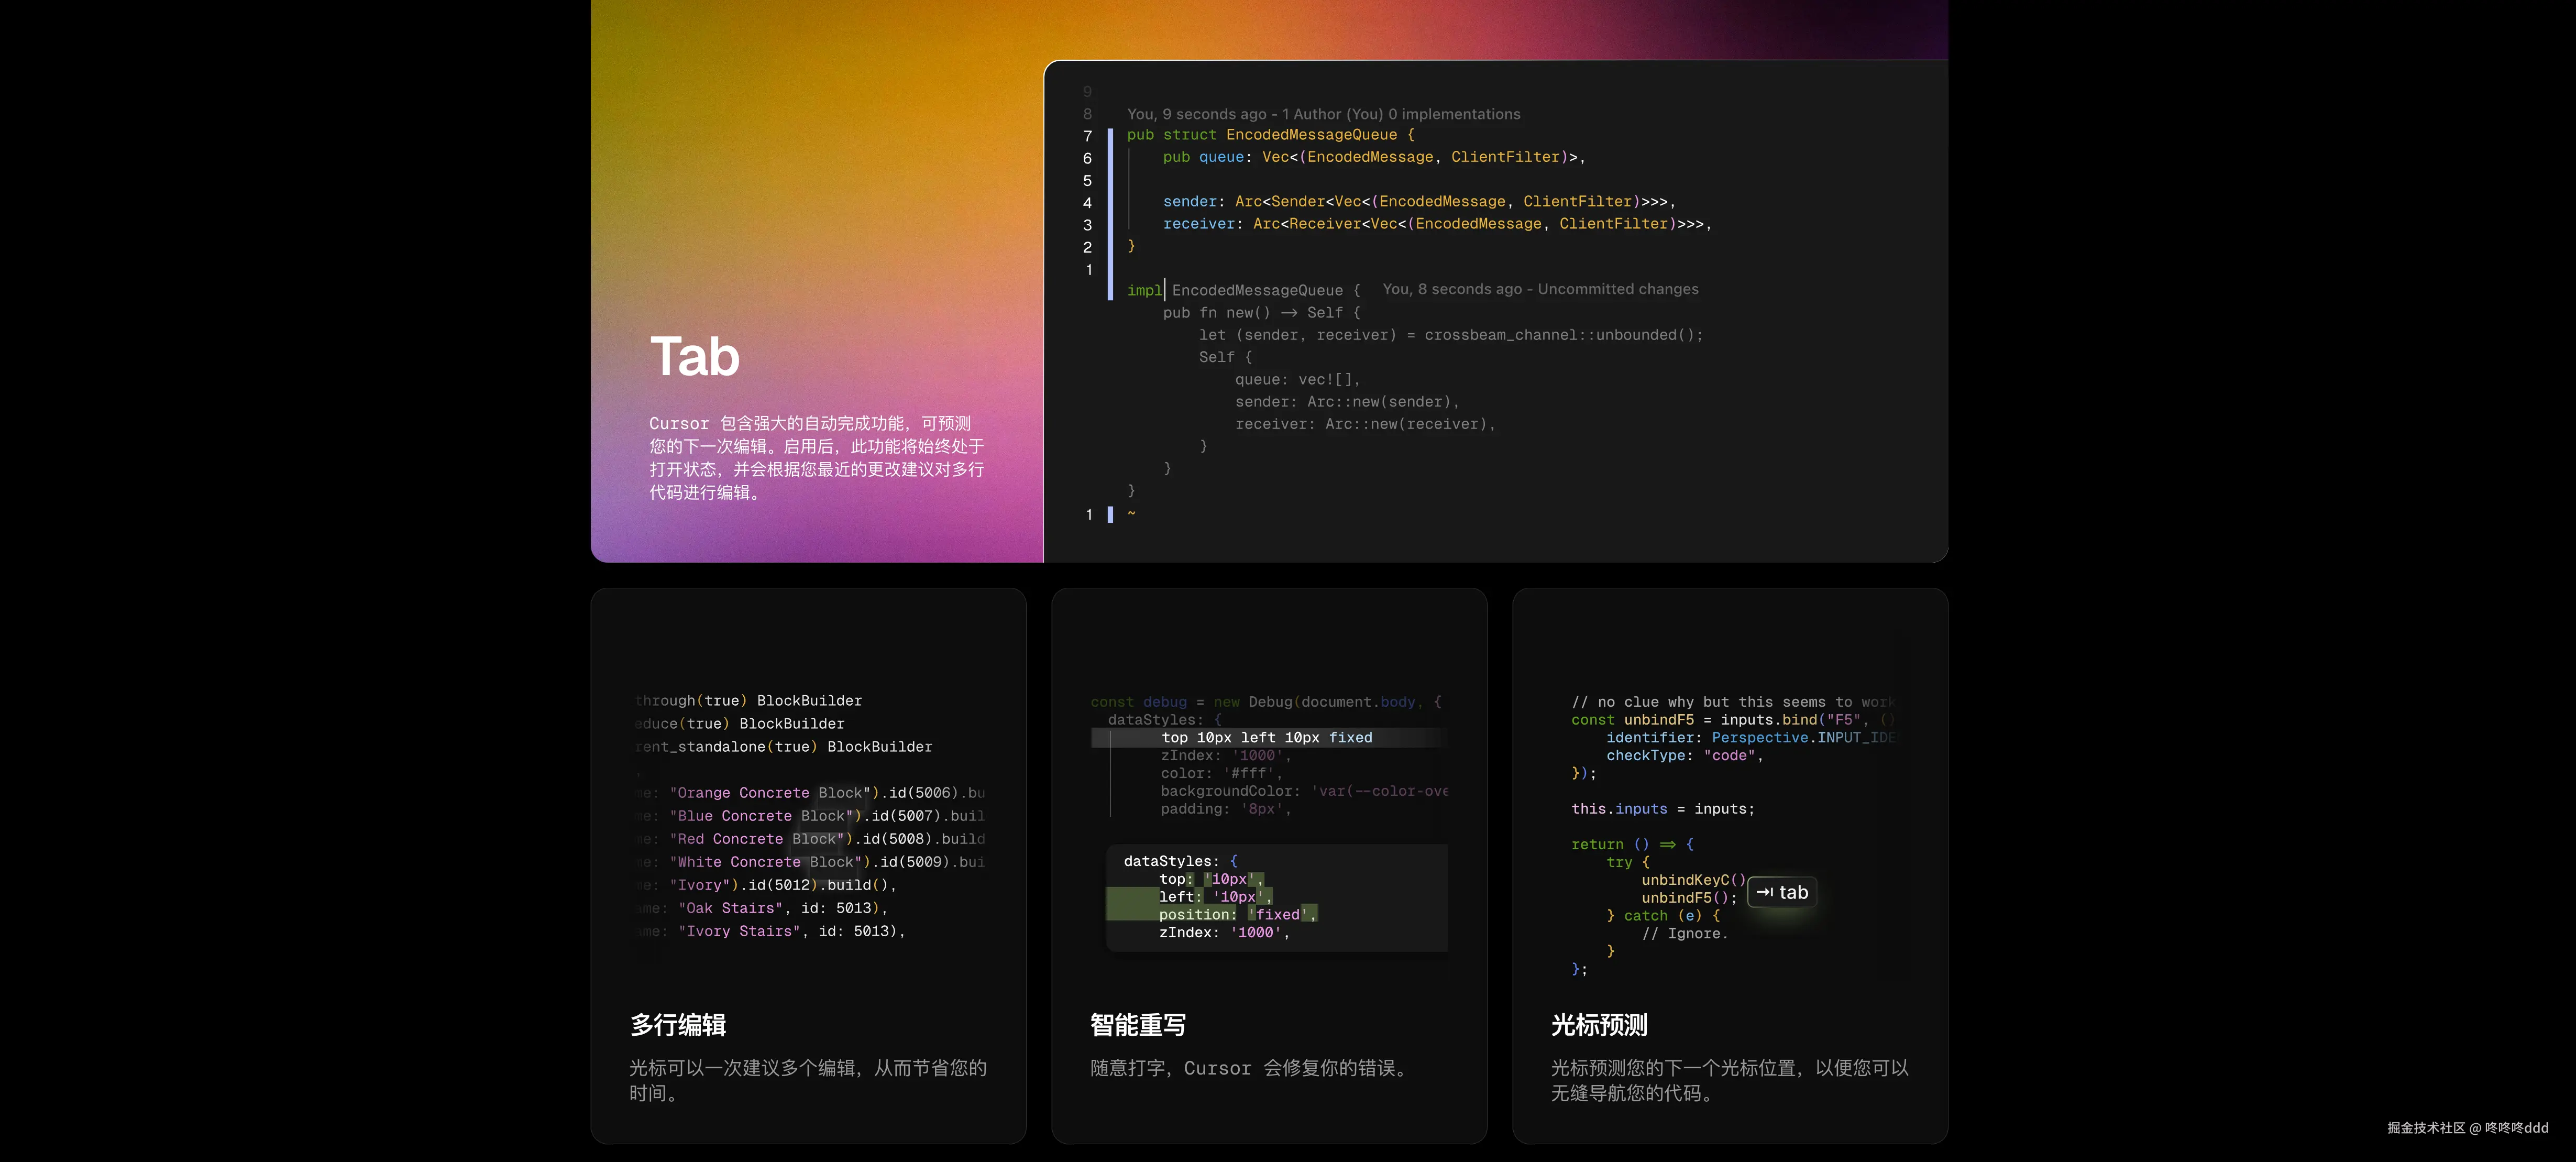Click the "this.inputs = inputs;" line

tap(1663, 809)
